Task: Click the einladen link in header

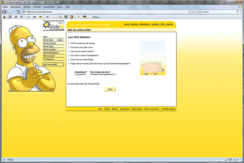Action: [155, 24]
